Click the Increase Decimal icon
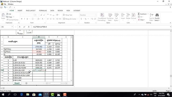The image size is (172, 97). coord(92,19)
